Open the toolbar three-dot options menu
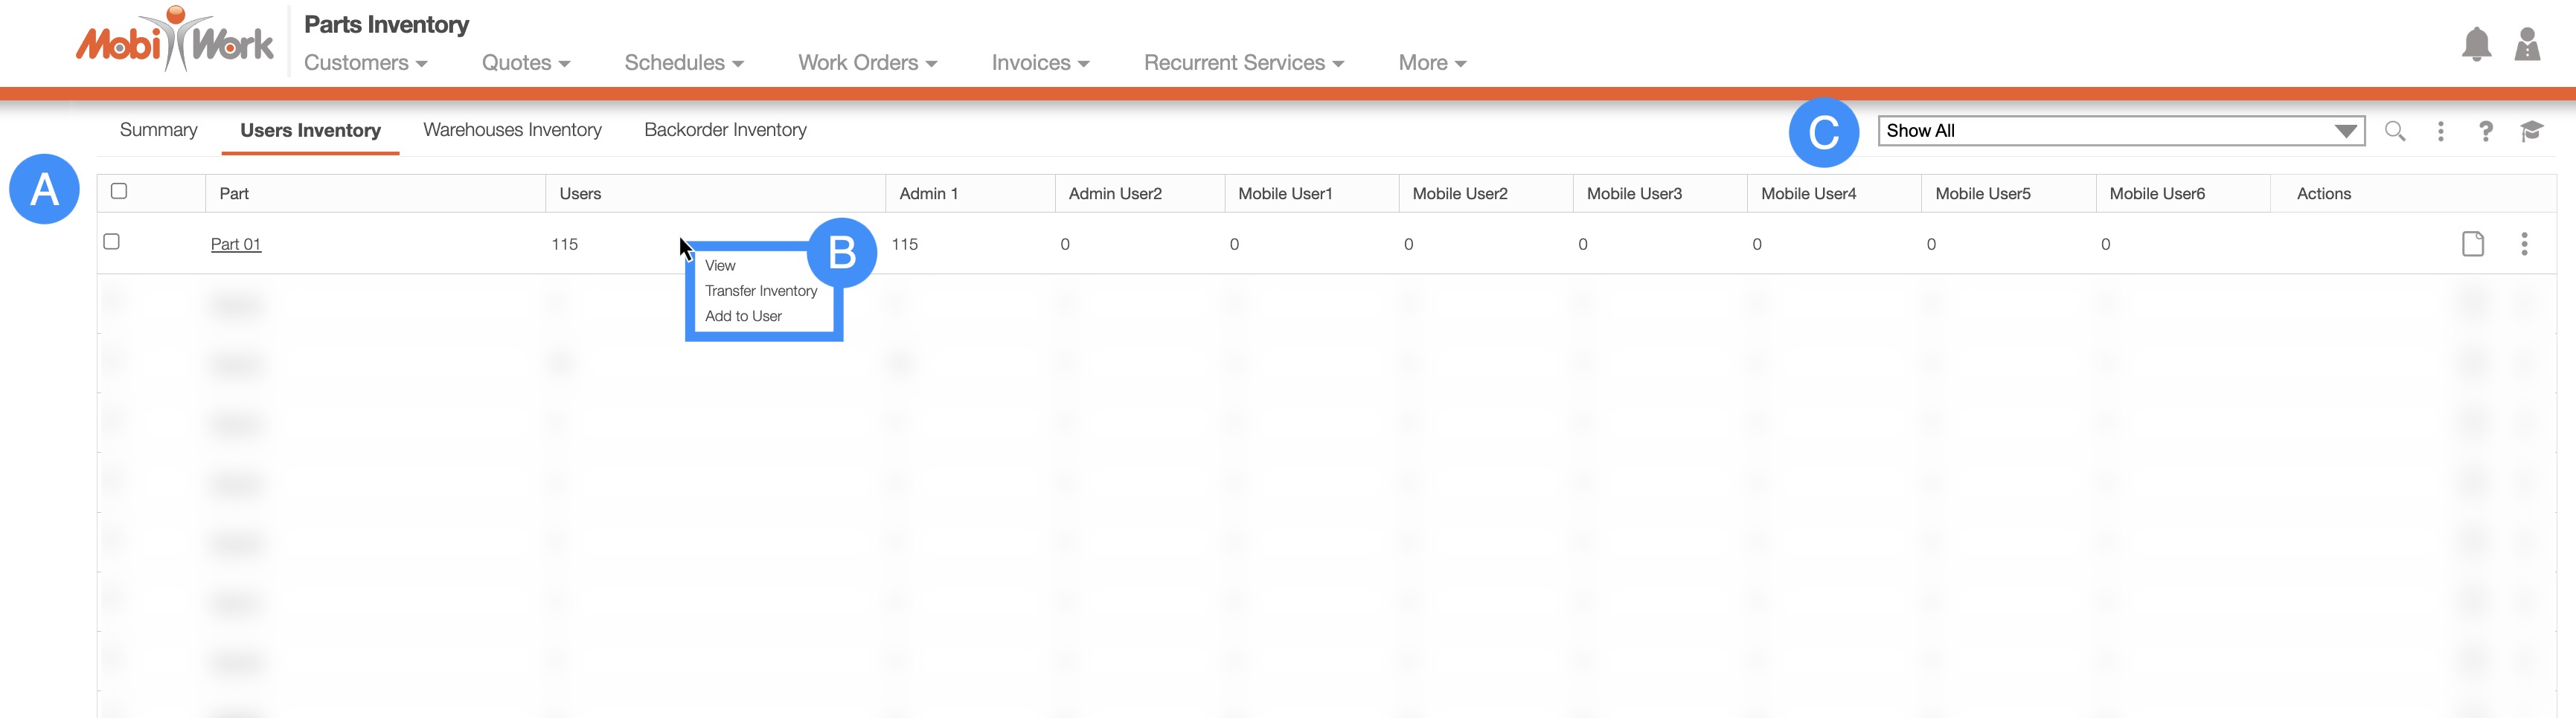Viewport: 2576px width, 718px height. [x=2440, y=131]
